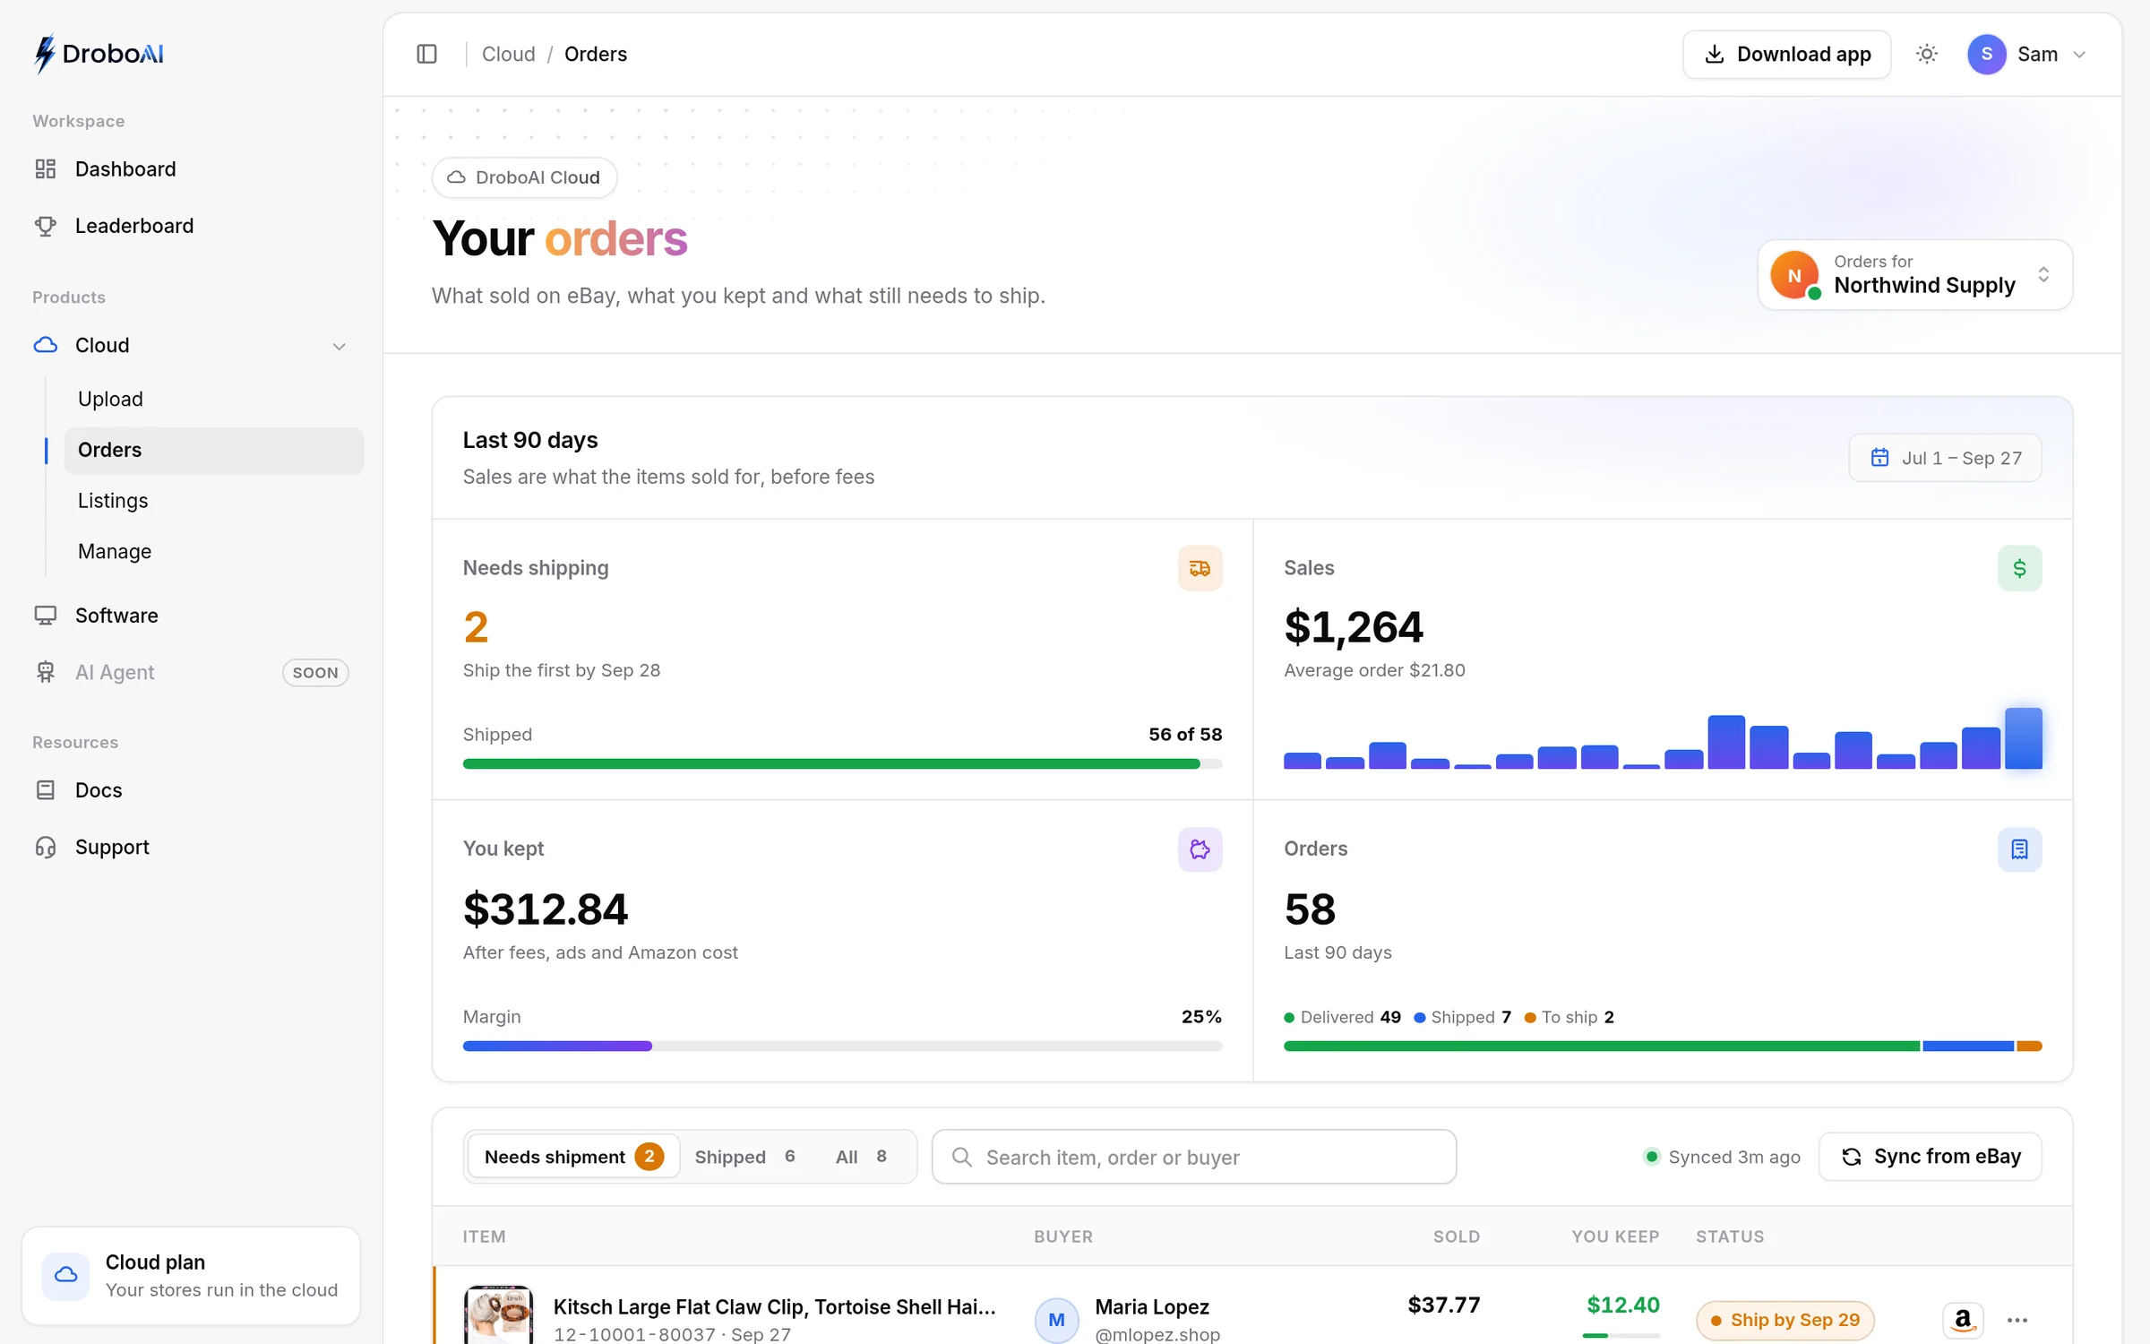This screenshot has width=2150, height=1344.
Task: Click the Needs shipping truck icon
Action: click(1200, 568)
